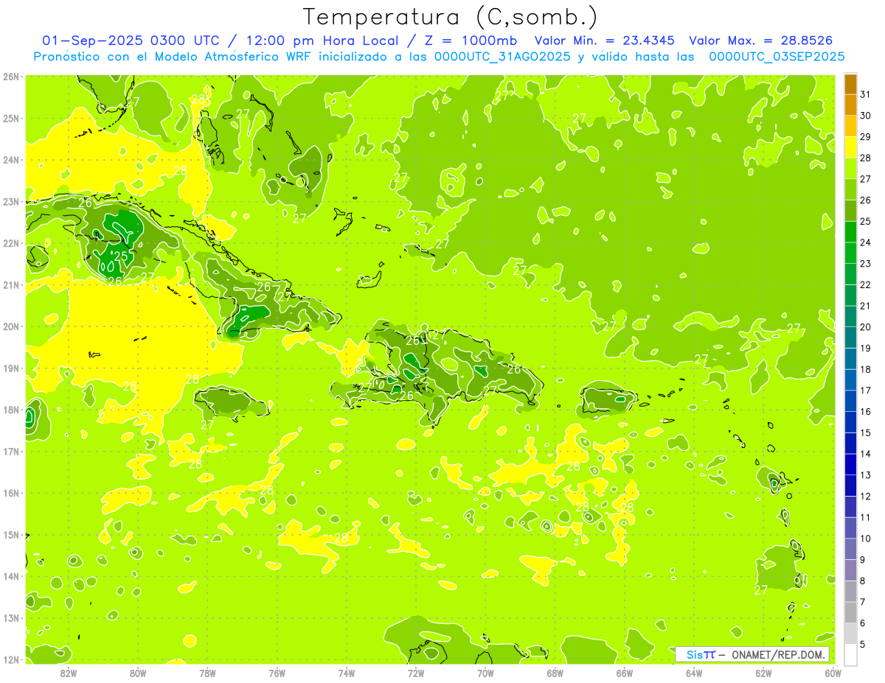Click the '0000UTC_03SEP2025' valid-until time
The width and height of the screenshot is (885, 683).
(777, 56)
